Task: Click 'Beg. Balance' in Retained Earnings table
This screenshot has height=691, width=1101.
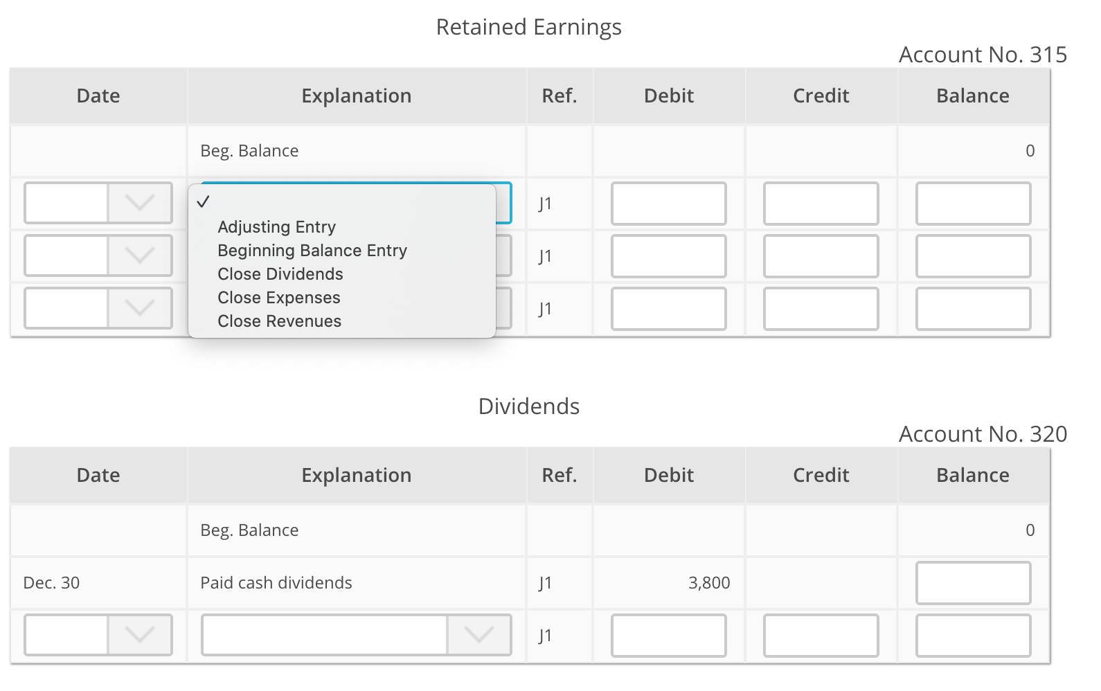Action: point(249,151)
